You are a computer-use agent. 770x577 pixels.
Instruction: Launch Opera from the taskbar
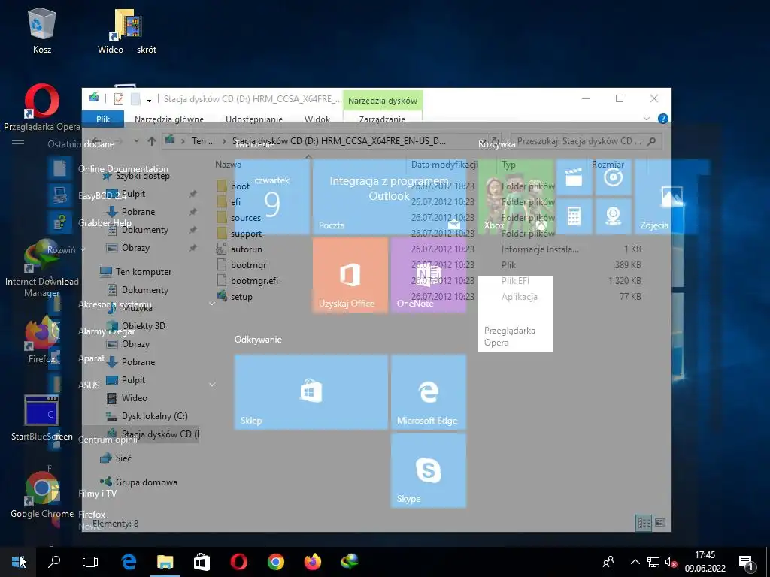pyautogui.click(x=238, y=562)
